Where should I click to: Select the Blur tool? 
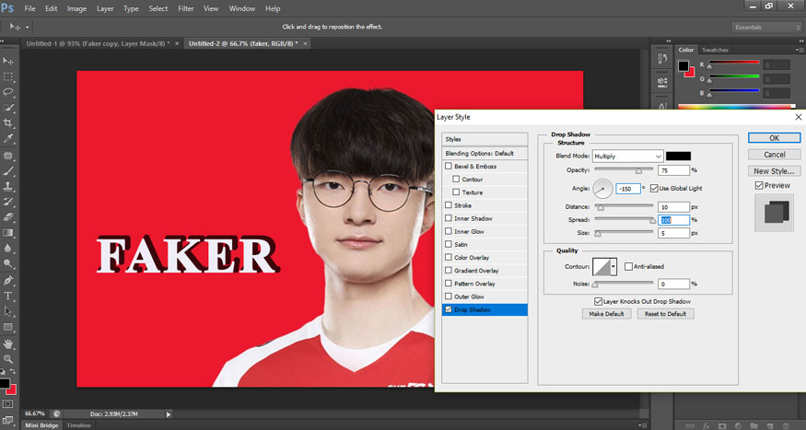8,248
